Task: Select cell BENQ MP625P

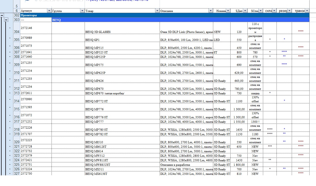Action: pyautogui.click(x=122, y=71)
